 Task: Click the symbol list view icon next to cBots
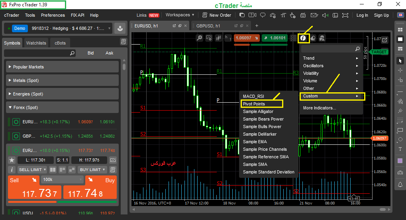(124, 42)
